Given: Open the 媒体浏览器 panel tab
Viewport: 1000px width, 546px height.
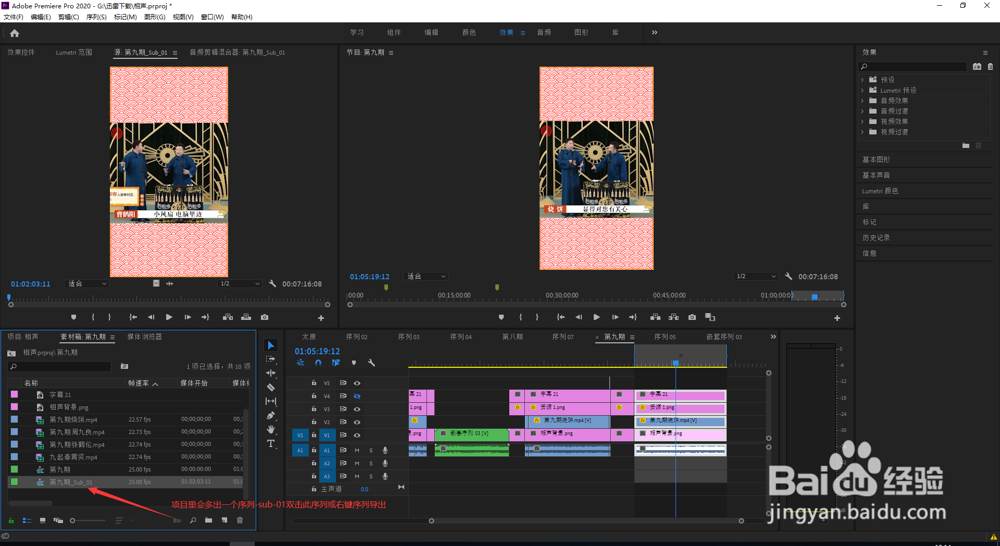Looking at the screenshot, I should pyautogui.click(x=145, y=337).
